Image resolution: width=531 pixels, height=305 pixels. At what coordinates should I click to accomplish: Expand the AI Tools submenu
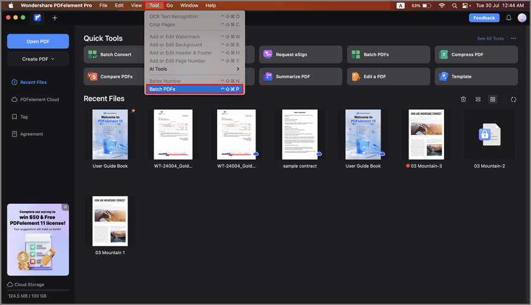[x=194, y=69]
